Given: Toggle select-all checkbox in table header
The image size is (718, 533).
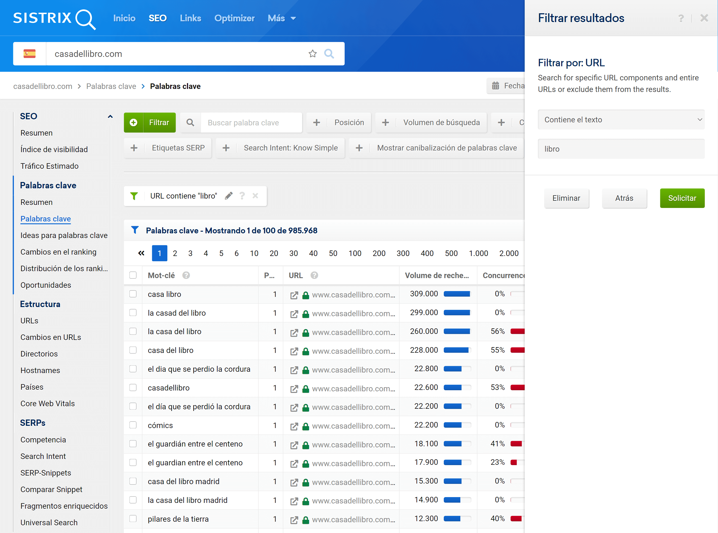Looking at the screenshot, I should pyautogui.click(x=133, y=275).
